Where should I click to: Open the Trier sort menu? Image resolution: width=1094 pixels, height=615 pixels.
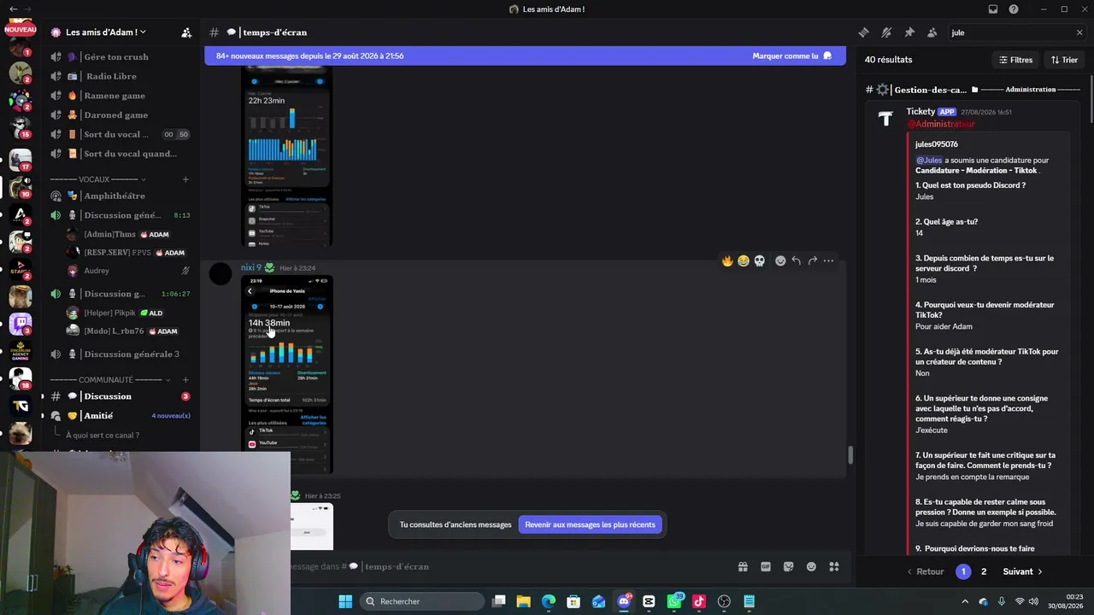(1064, 60)
